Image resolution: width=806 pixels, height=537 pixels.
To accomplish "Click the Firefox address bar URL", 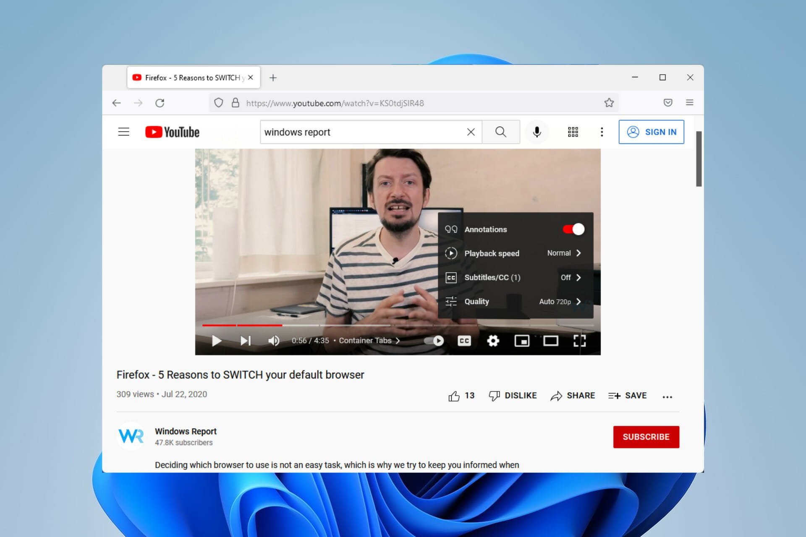I will (335, 103).
